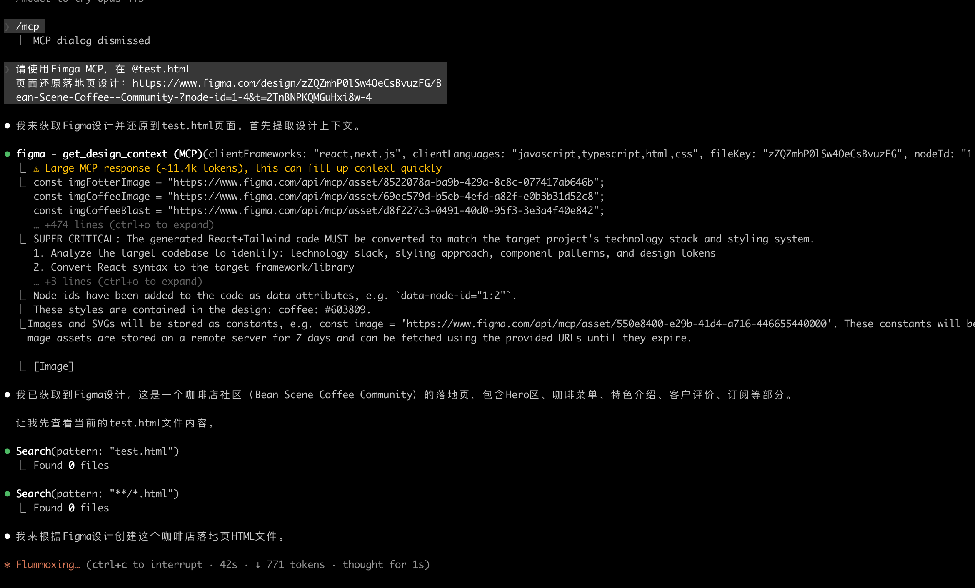Open the imgCoffeeBlast asset link
The image size is (975, 588).
(x=383, y=211)
